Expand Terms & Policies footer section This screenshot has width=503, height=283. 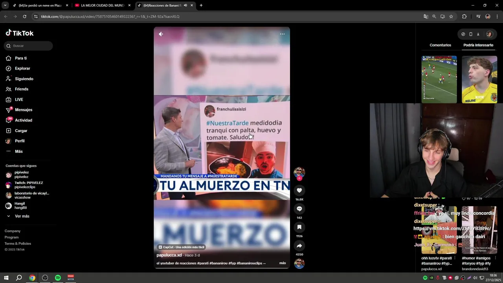point(18,244)
